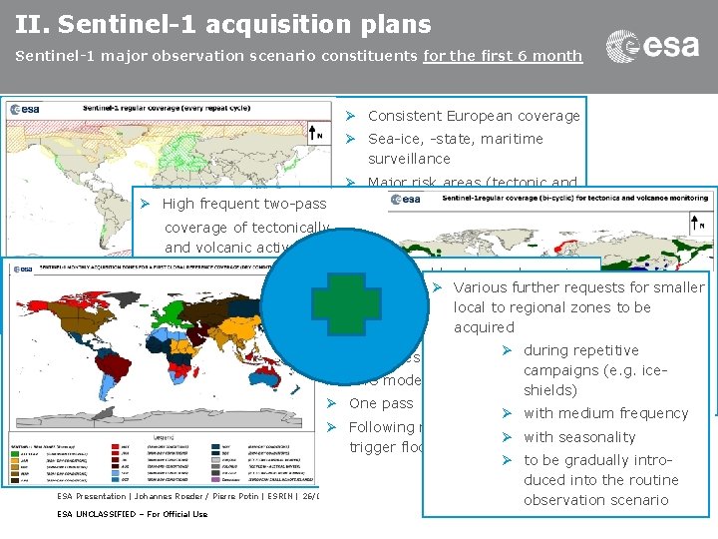Click footer ESA UNCLASSIFIED – For Official Use
Viewport: 718px width, 539px height.
[x=133, y=514]
